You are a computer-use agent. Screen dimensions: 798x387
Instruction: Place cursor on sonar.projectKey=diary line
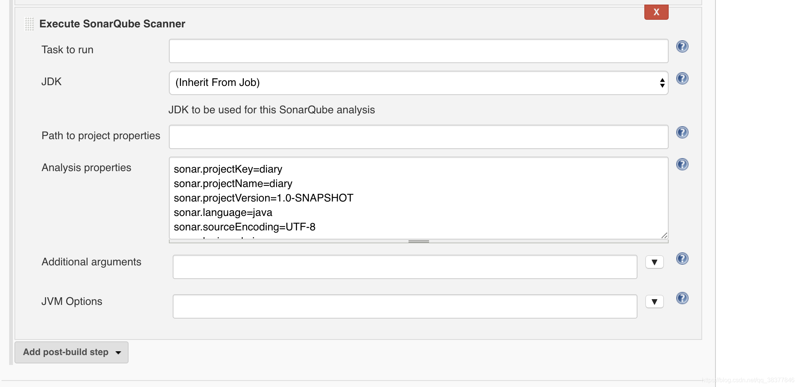pyautogui.click(x=228, y=169)
